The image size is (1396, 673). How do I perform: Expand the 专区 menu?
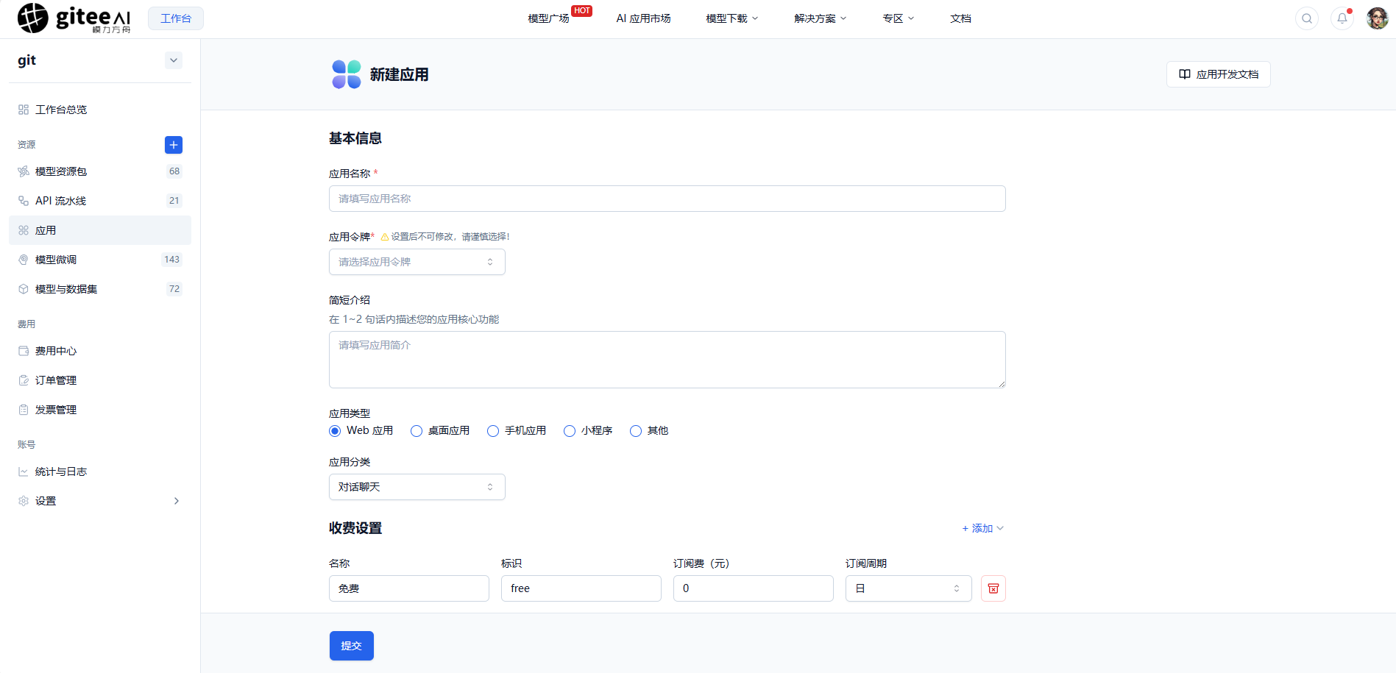click(x=899, y=18)
